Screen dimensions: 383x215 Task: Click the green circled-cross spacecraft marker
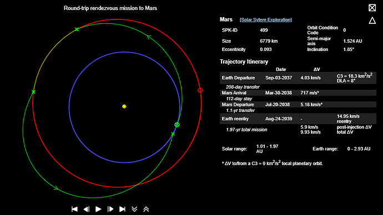pyautogui.click(x=177, y=125)
